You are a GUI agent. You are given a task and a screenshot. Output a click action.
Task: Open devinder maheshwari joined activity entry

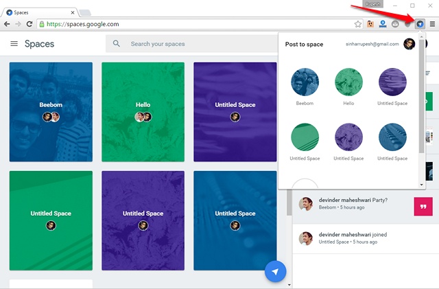[x=366, y=238]
